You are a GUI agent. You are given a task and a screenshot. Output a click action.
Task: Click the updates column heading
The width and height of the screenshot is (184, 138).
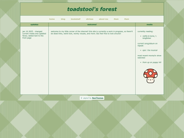(x=34, y=25)
